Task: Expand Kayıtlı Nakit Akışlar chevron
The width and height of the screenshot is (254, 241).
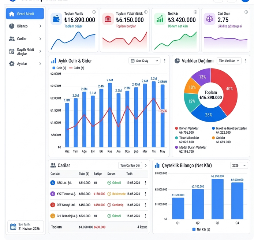Action: 40,51
